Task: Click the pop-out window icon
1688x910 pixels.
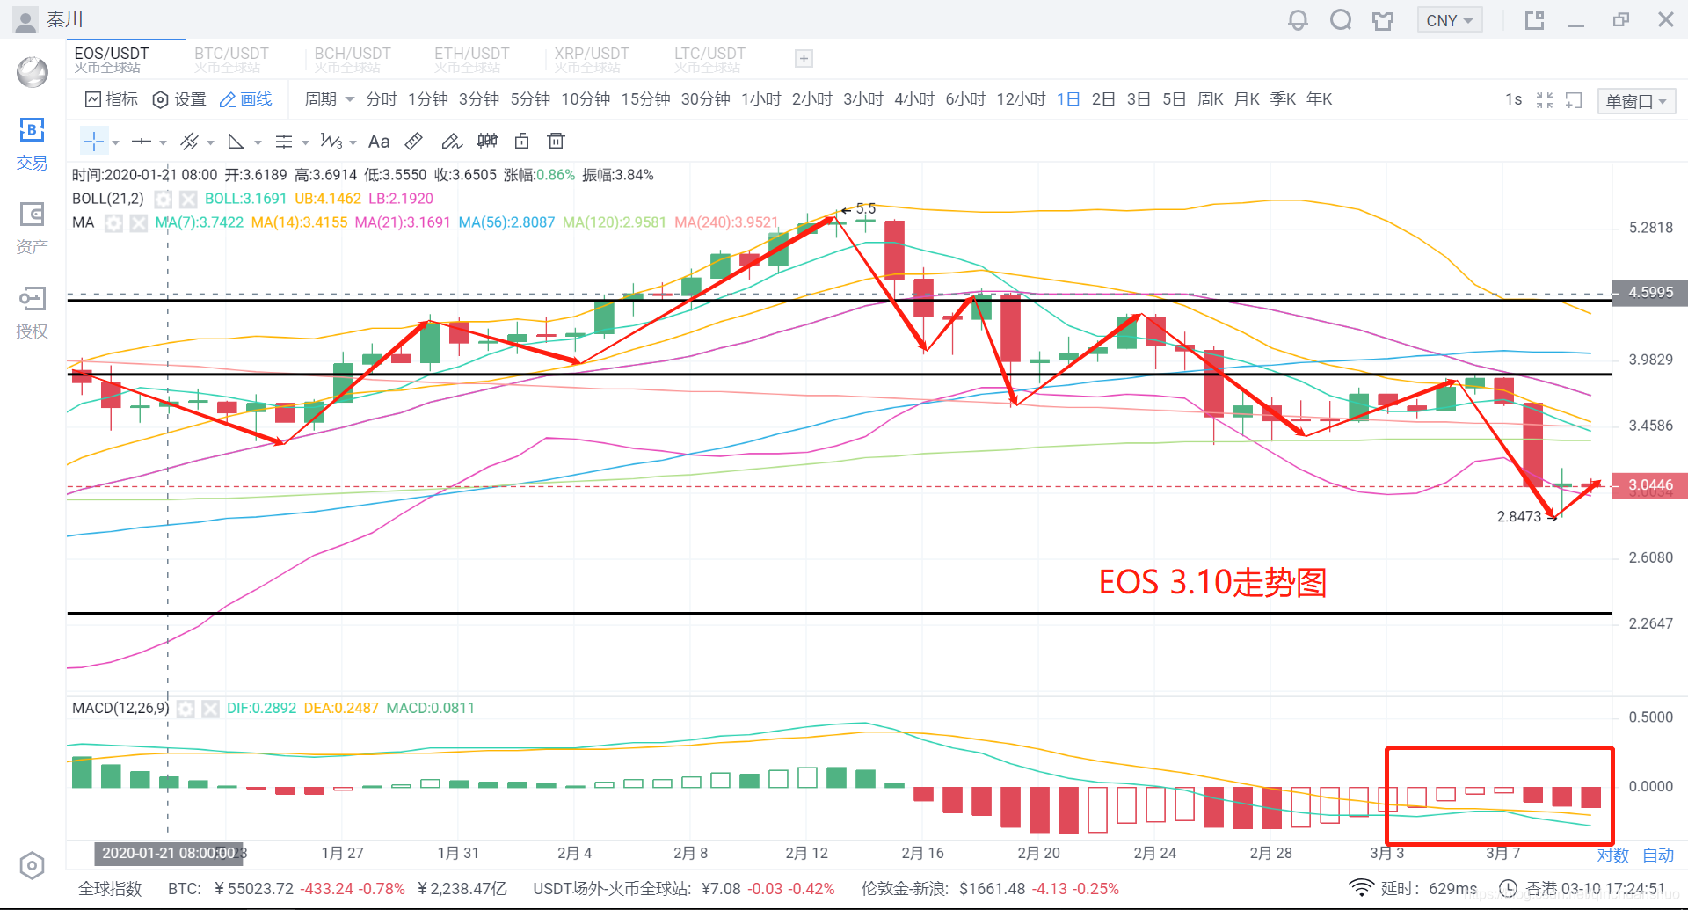Action: pyautogui.click(x=1534, y=20)
